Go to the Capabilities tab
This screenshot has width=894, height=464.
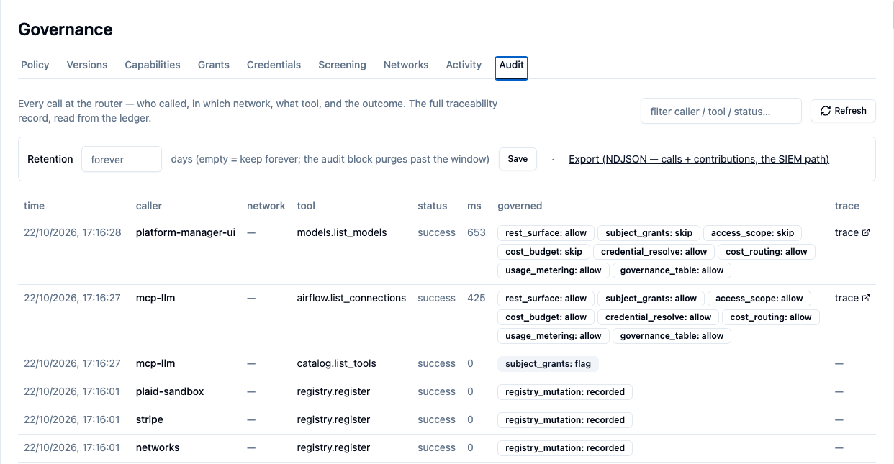(x=153, y=65)
